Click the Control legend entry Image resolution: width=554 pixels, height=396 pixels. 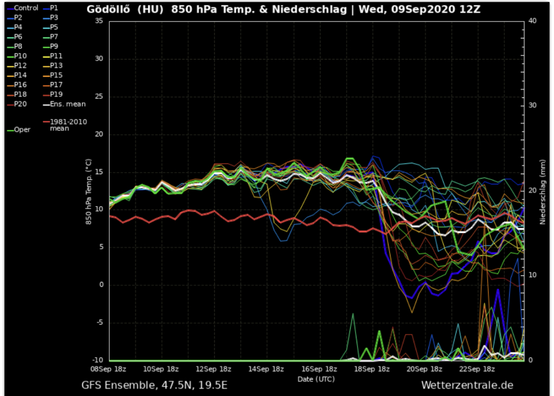22,8
